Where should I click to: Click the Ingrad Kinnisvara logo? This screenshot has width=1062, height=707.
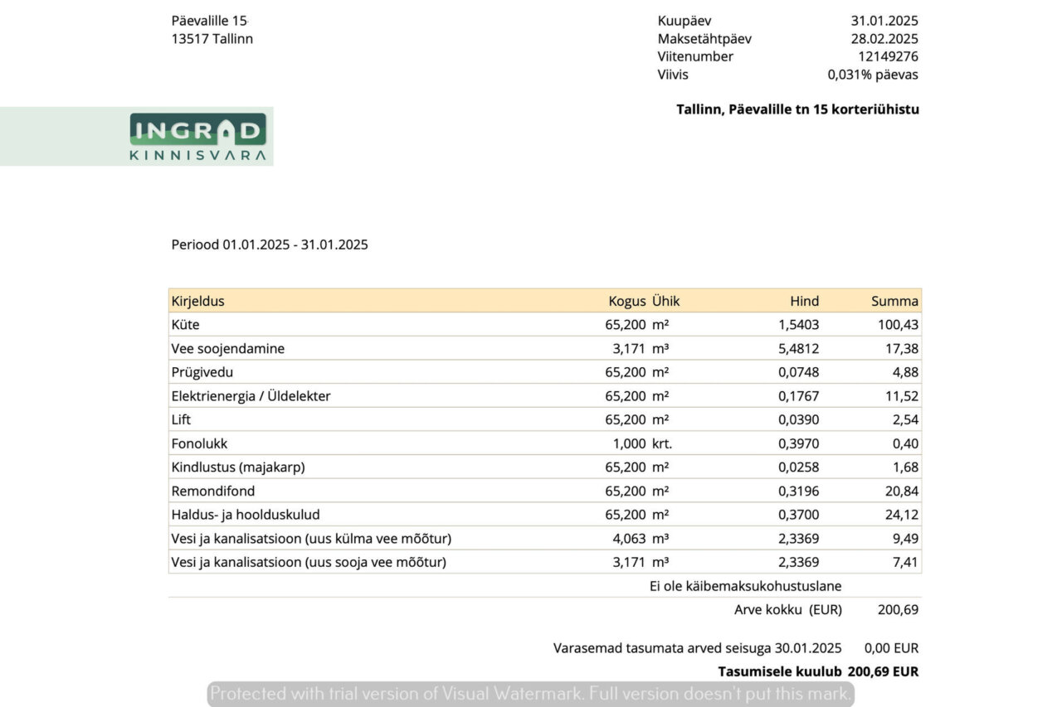click(197, 137)
